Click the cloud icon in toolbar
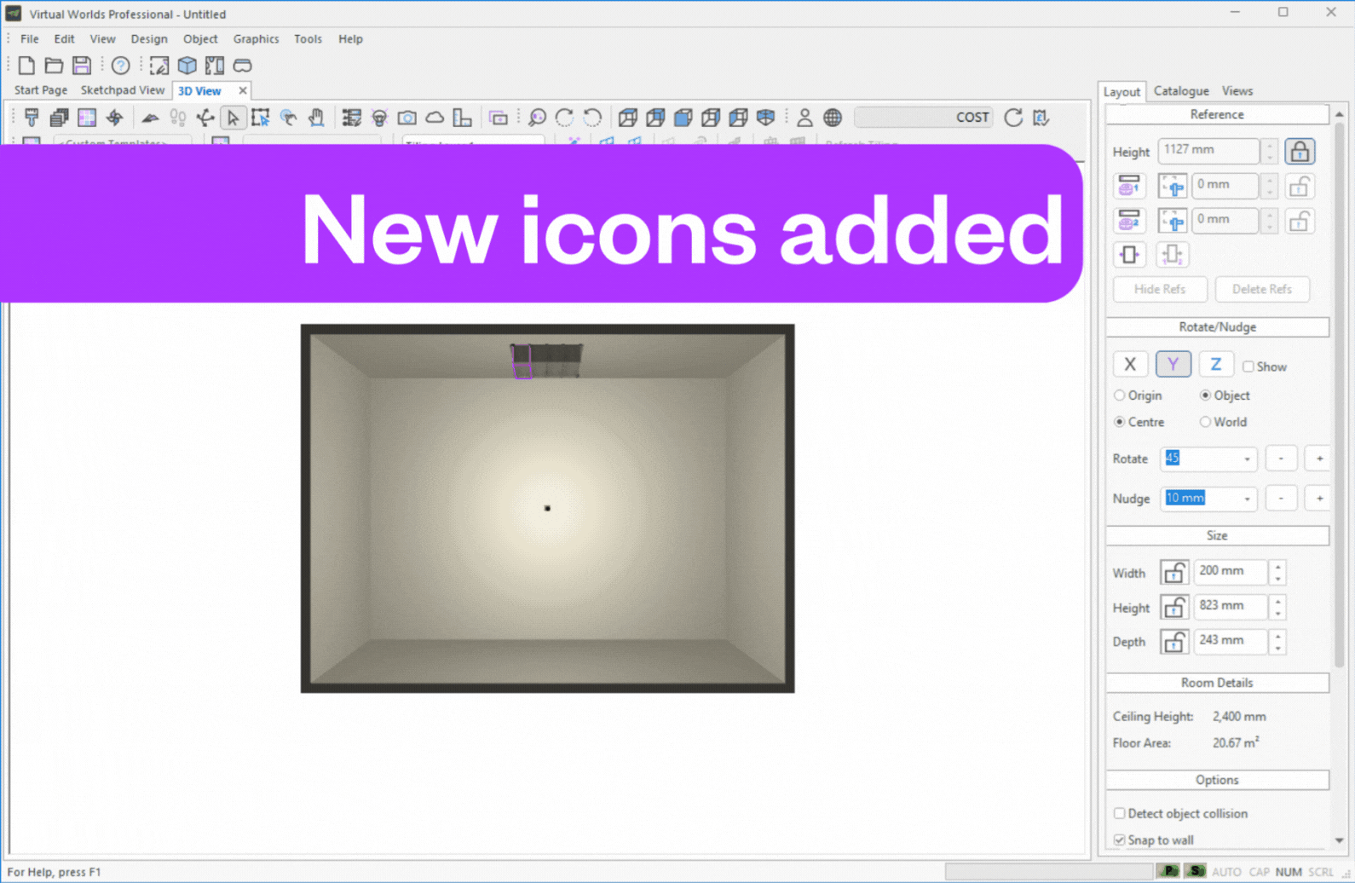This screenshot has height=883, width=1355. tap(435, 118)
